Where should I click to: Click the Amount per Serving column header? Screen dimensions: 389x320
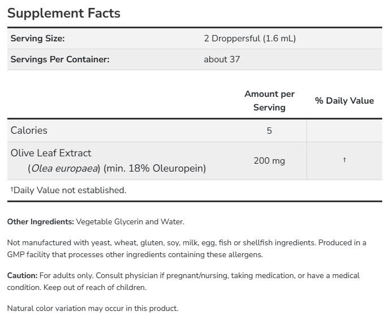pyautogui.click(x=269, y=100)
